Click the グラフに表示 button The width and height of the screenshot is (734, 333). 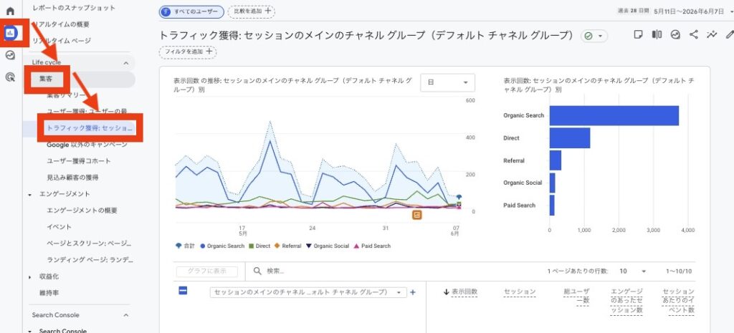click(207, 271)
